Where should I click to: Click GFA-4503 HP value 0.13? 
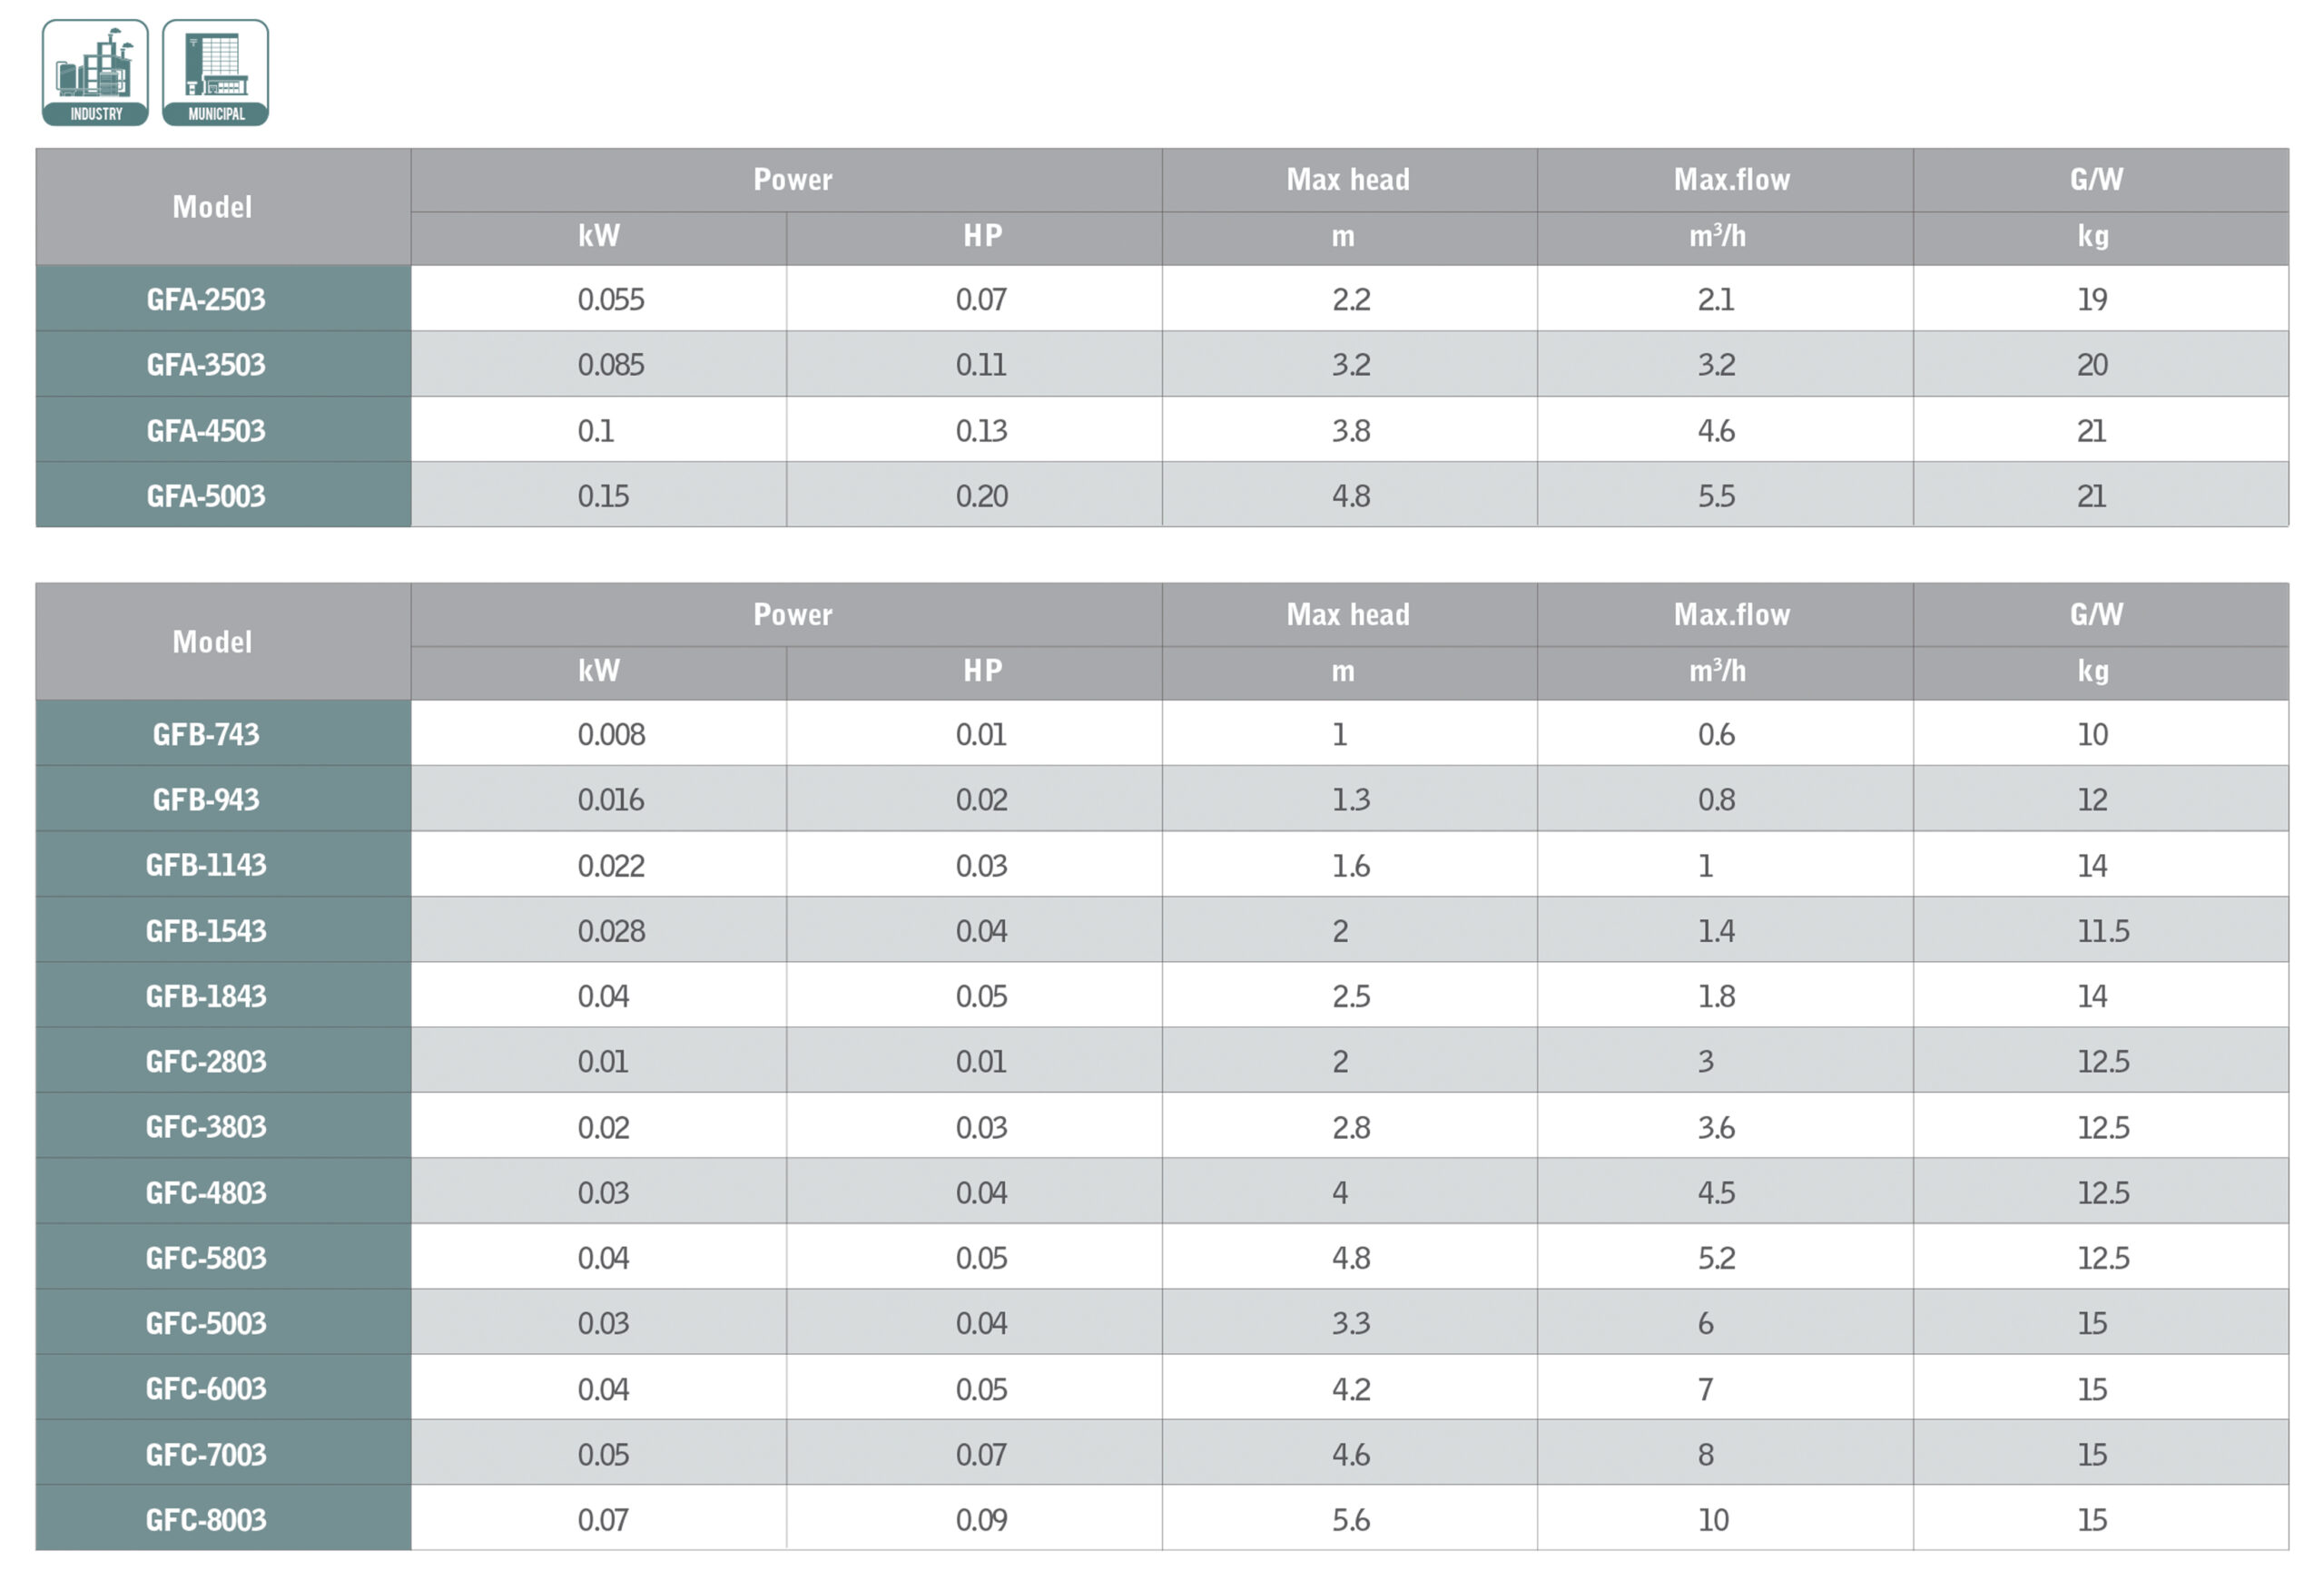(981, 431)
